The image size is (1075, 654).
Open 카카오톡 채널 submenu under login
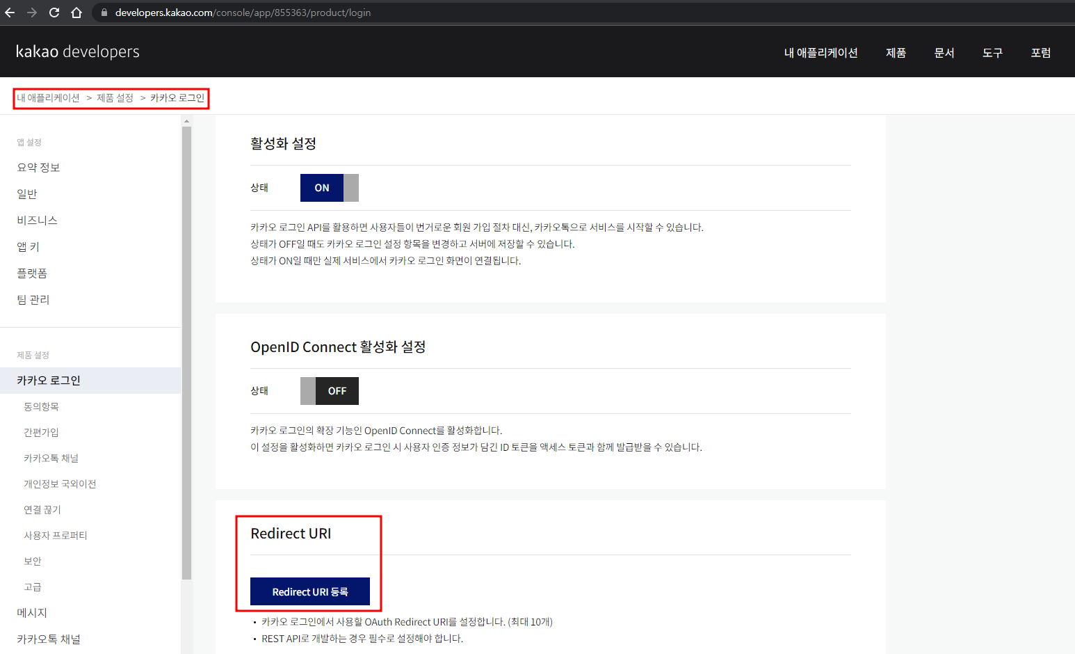click(x=51, y=458)
